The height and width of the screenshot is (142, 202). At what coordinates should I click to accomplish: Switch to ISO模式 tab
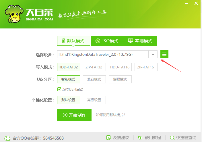pos(107,41)
